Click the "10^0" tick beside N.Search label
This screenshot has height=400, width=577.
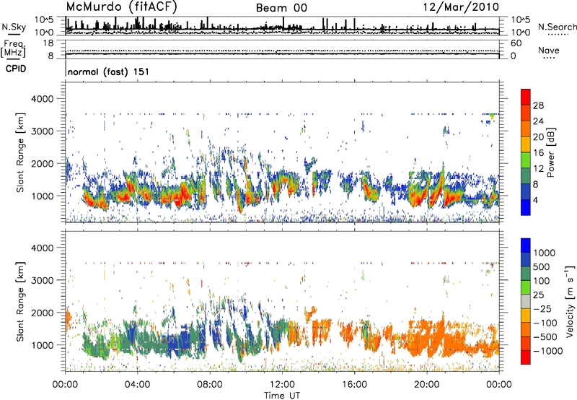[x=520, y=32]
